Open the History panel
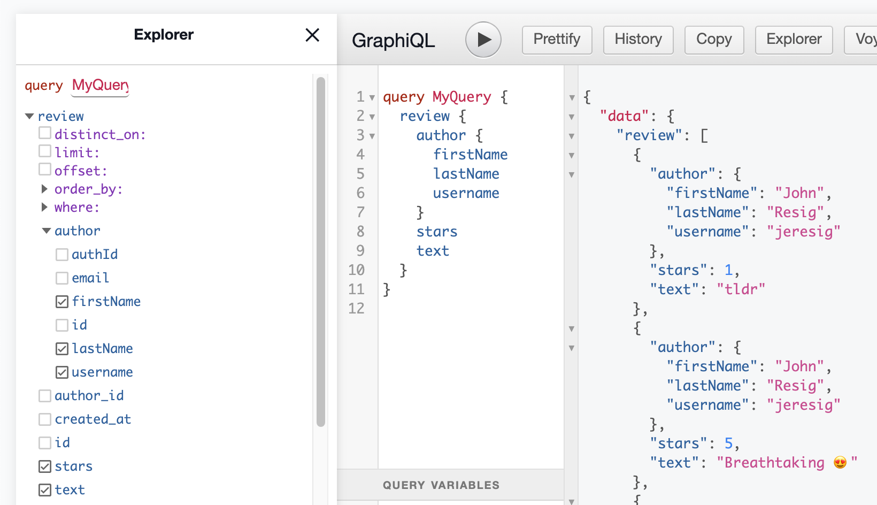The height and width of the screenshot is (505, 877). pos(638,40)
